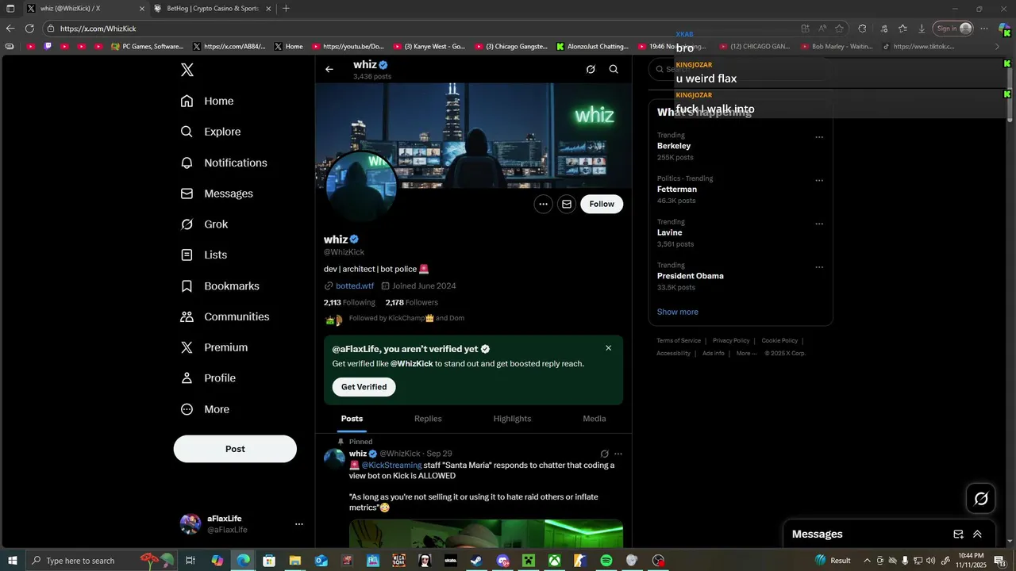Image resolution: width=1016 pixels, height=571 pixels.
Task: View the 2,113 Following list
Action: 349,302
